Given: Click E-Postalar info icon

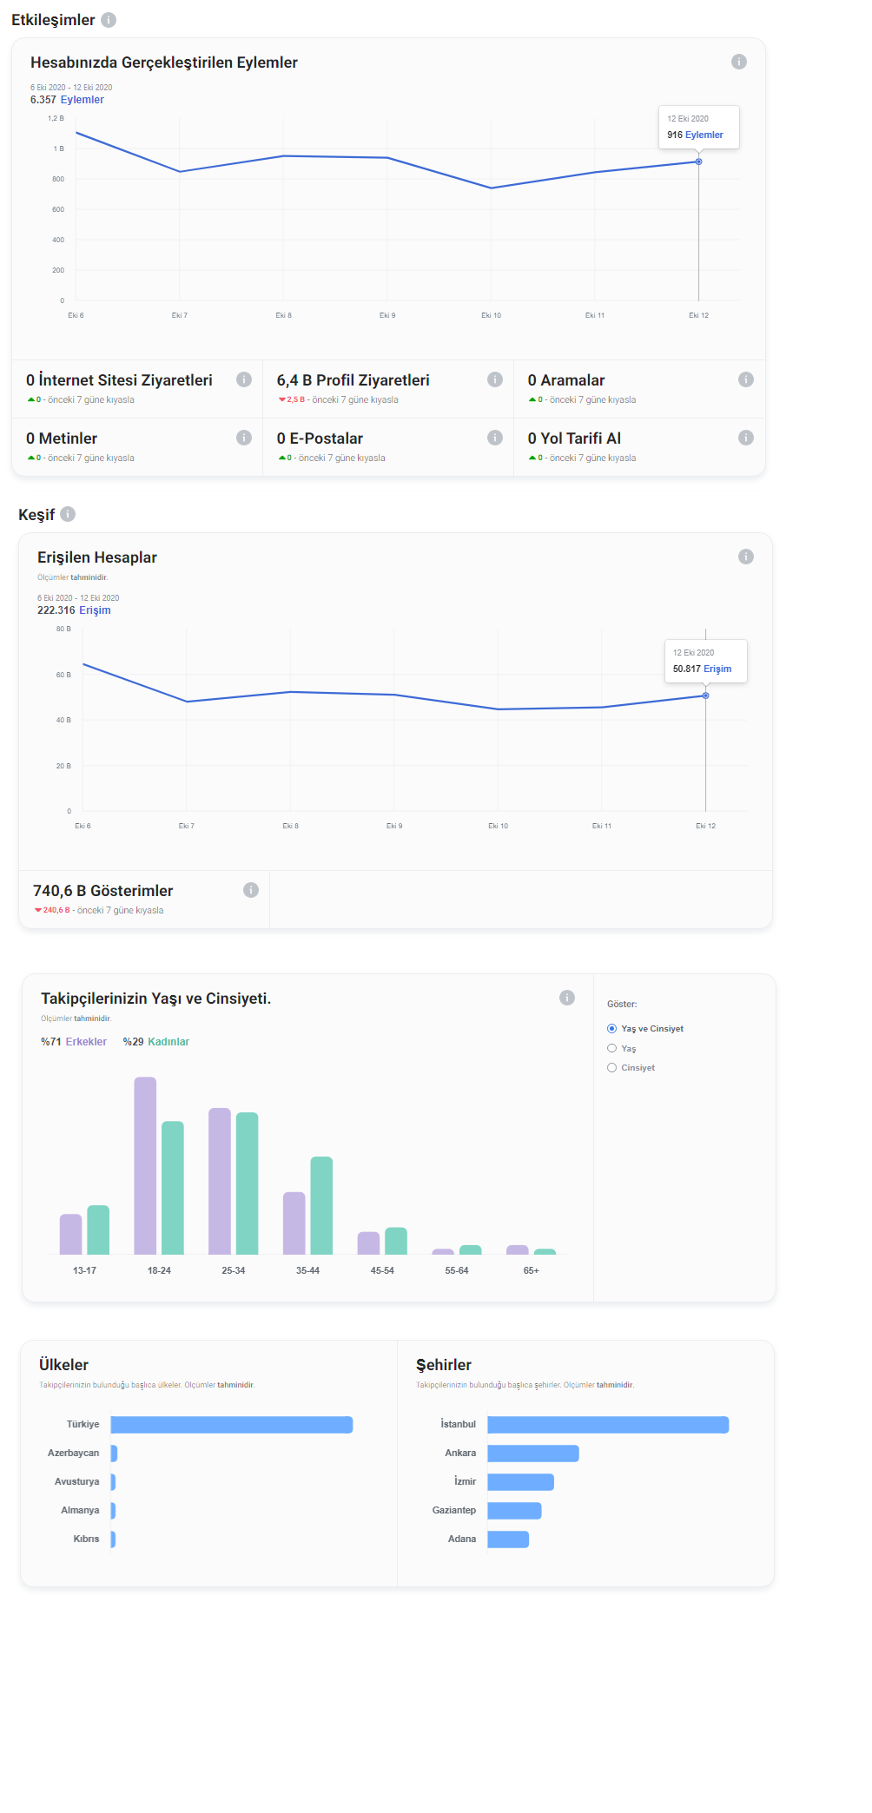Looking at the screenshot, I should click(x=495, y=438).
